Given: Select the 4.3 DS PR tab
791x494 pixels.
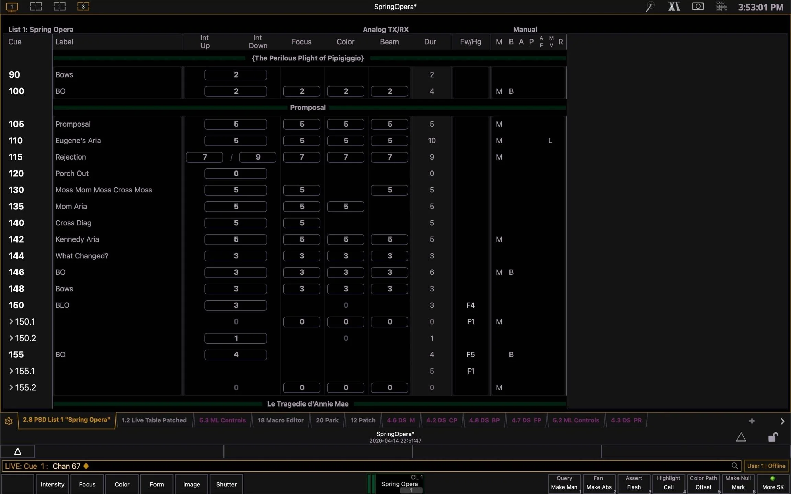Looking at the screenshot, I should pyautogui.click(x=626, y=420).
